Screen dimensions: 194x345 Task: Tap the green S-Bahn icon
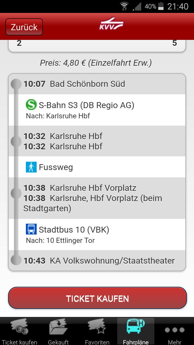(x=31, y=105)
